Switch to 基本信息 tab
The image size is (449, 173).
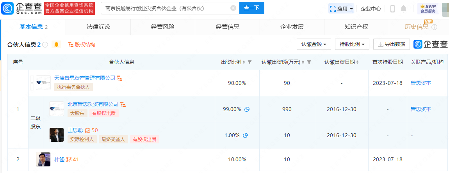pos(33,27)
